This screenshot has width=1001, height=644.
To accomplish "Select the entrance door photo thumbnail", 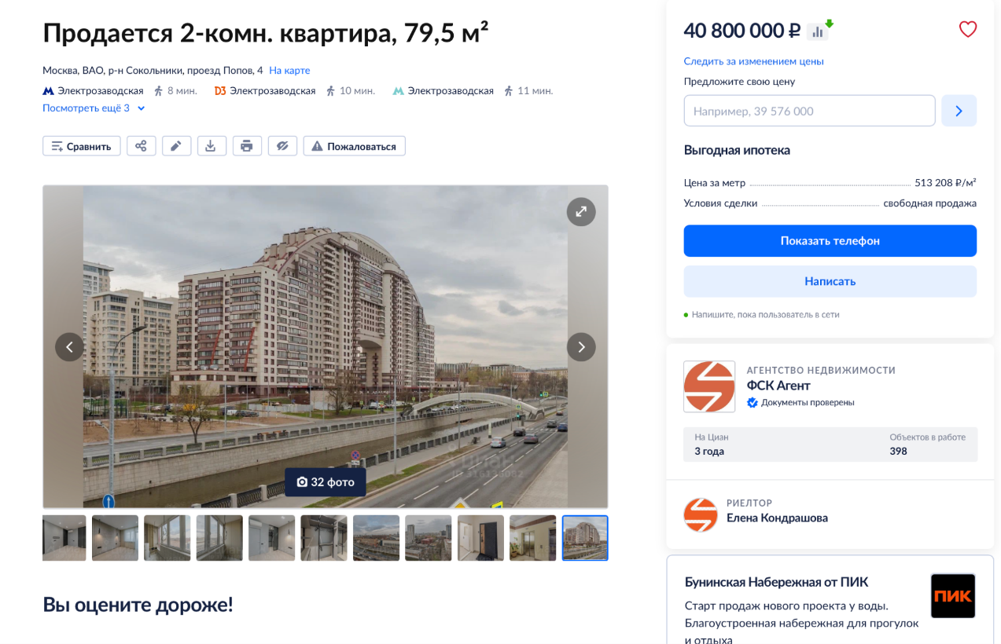I will tap(480, 538).
